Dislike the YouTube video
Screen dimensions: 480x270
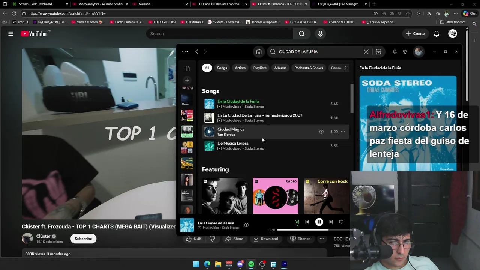coord(212,238)
